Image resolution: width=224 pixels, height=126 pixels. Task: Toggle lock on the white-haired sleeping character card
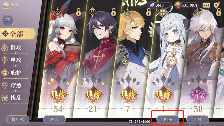pos(219,12)
